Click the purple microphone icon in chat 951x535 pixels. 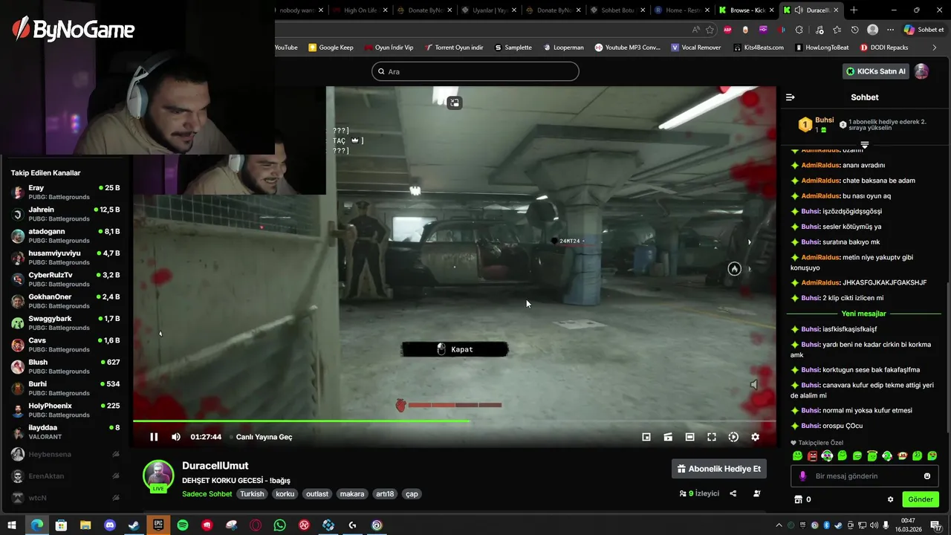pyautogui.click(x=802, y=476)
